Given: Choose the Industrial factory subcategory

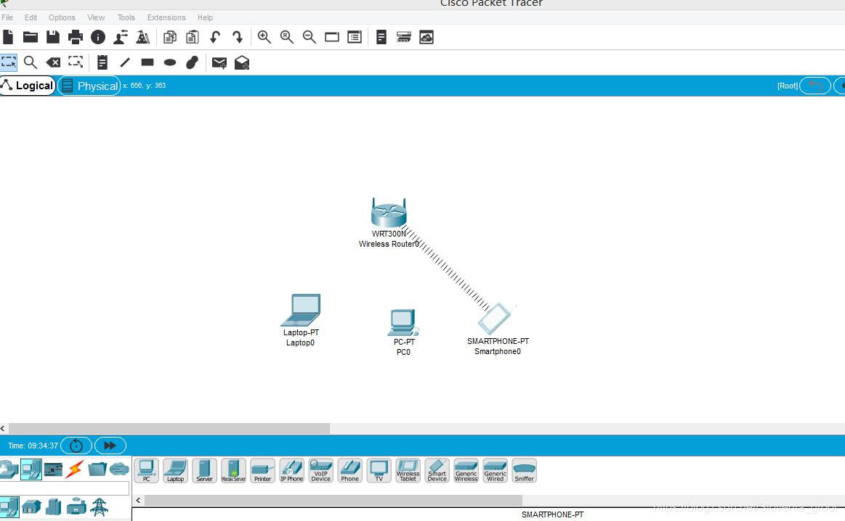Looking at the screenshot, I should [76, 506].
